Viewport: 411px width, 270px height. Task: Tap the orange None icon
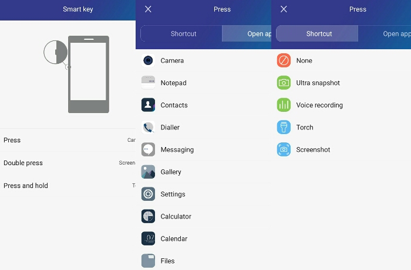pos(284,61)
